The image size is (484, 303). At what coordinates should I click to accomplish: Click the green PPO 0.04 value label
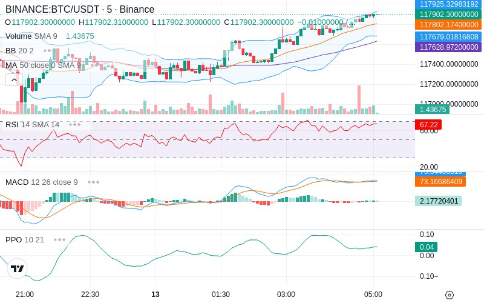pos(427,247)
